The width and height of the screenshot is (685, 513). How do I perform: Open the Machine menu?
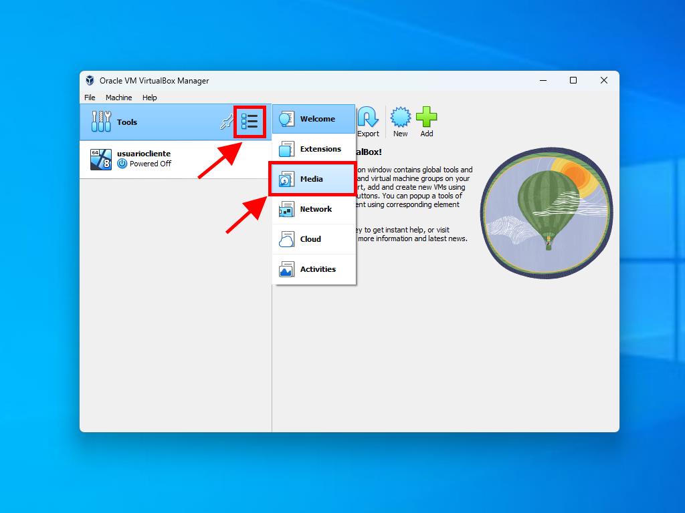pos(118,98)
